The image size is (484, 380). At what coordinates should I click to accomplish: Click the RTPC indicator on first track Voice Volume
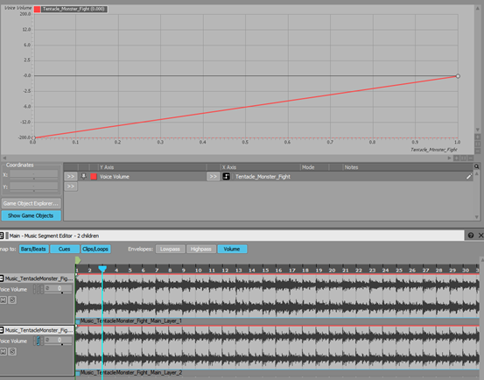tap(39, 289)
